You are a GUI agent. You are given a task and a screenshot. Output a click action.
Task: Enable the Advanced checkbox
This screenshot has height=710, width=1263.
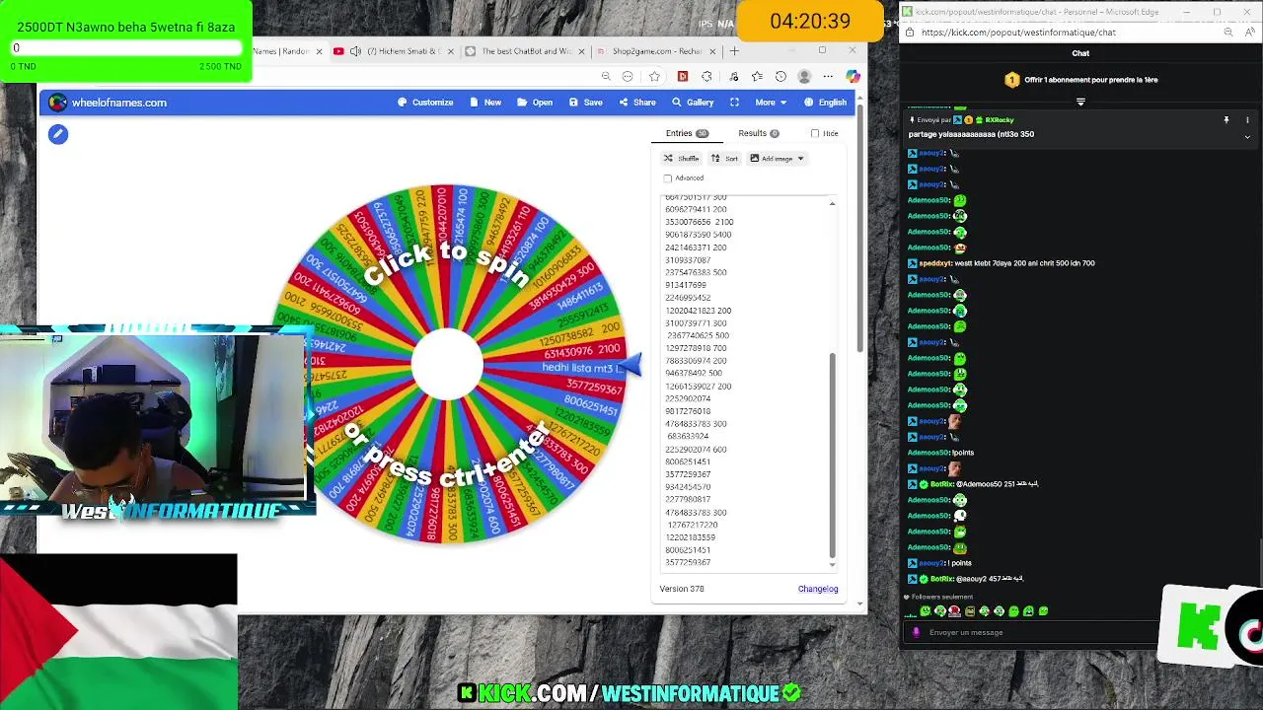[x=668, y=178]
